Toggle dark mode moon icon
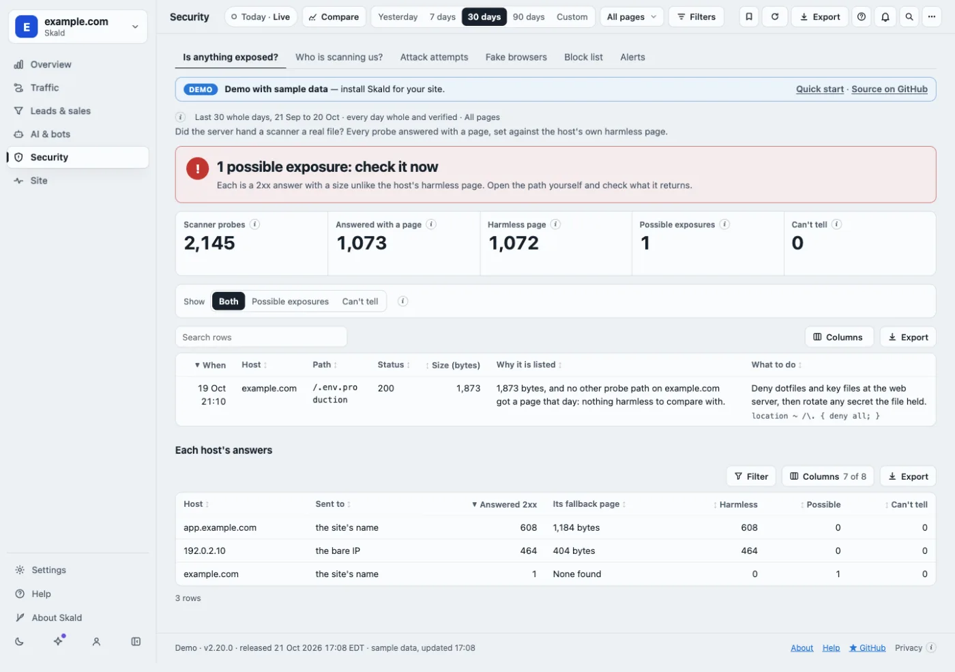The height and width of the screenshot is (672, 955). coord(19,641)
